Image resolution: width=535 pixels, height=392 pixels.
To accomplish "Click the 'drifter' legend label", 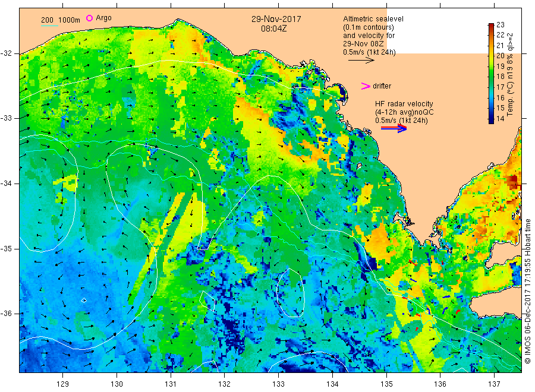I will [x=382, y=86].
